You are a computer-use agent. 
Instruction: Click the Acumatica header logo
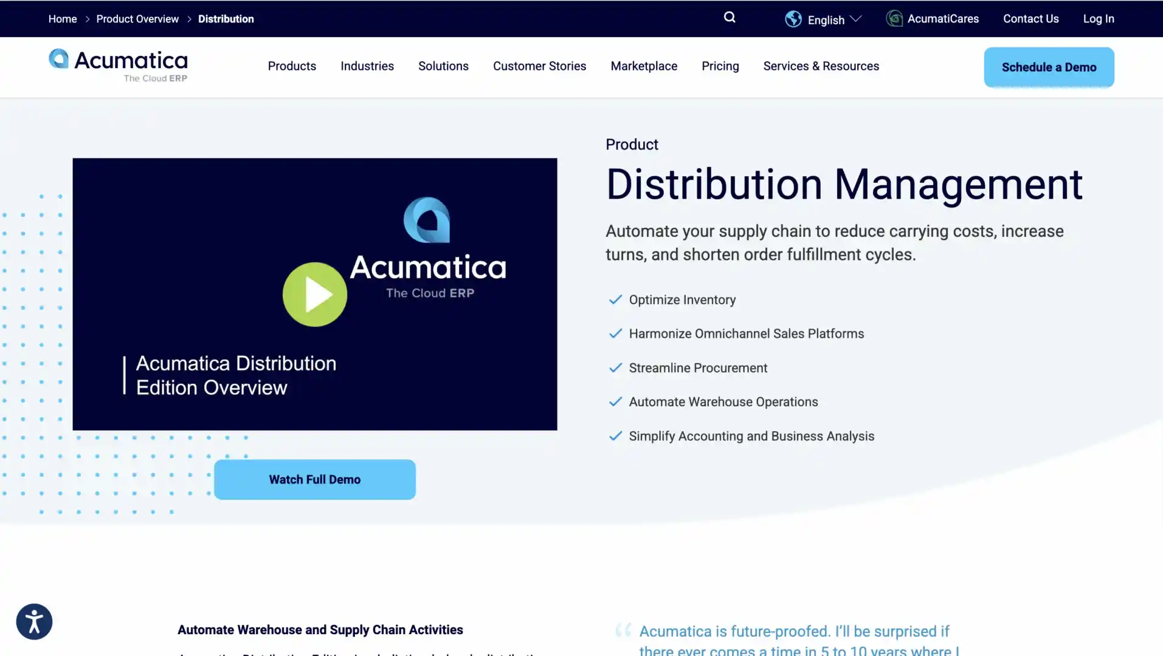point(119,66)
